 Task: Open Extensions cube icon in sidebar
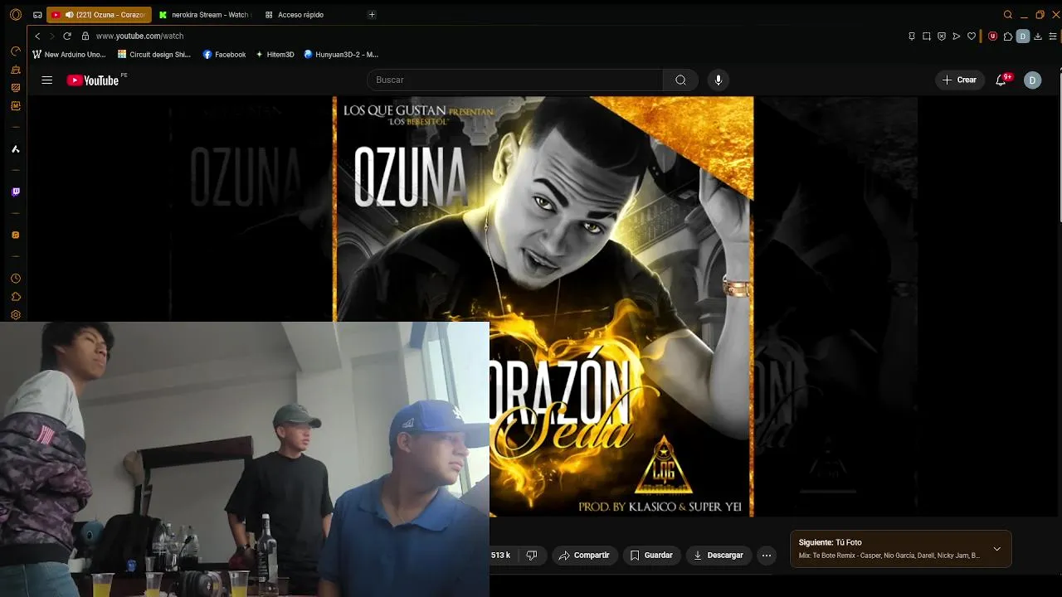coord(15,297)
